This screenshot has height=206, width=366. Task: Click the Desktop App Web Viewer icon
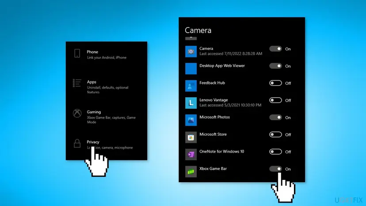191,69
